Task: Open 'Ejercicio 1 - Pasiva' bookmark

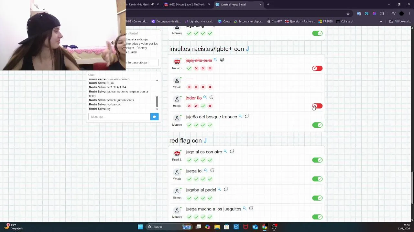Action: [x=300, y=22]
